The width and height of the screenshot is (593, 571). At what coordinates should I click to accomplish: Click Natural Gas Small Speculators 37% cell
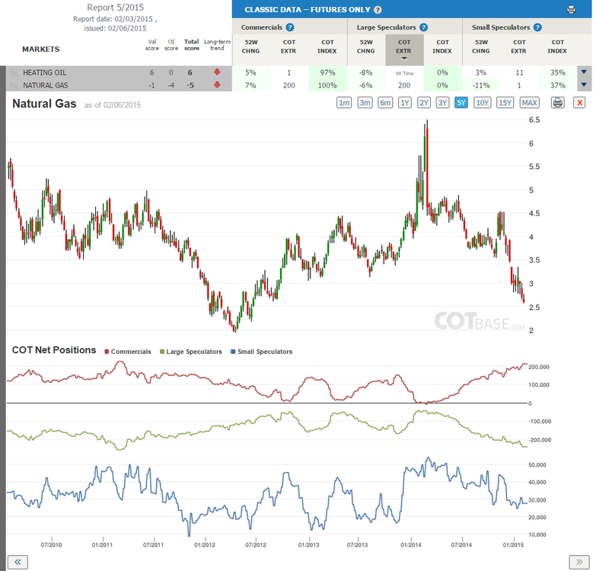pos(557,85)
